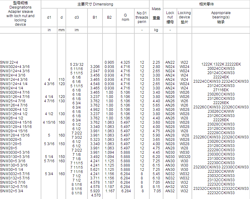Image resolution: width=250 pixels, height=199 pixels.
Task: Click the 1222K 1322K 22222EK bearing entry
Action: point(221,64)
